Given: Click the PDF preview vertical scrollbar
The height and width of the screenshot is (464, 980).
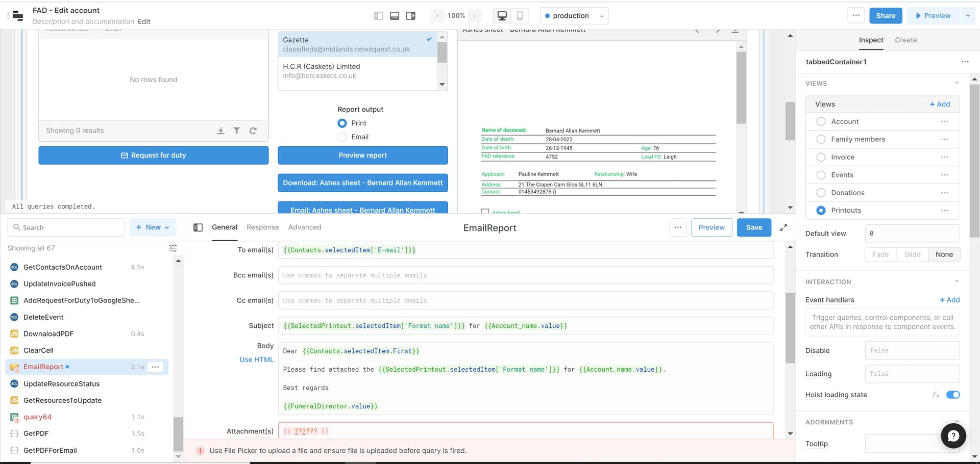Looking at the screenshot, I should coord(741,88).
